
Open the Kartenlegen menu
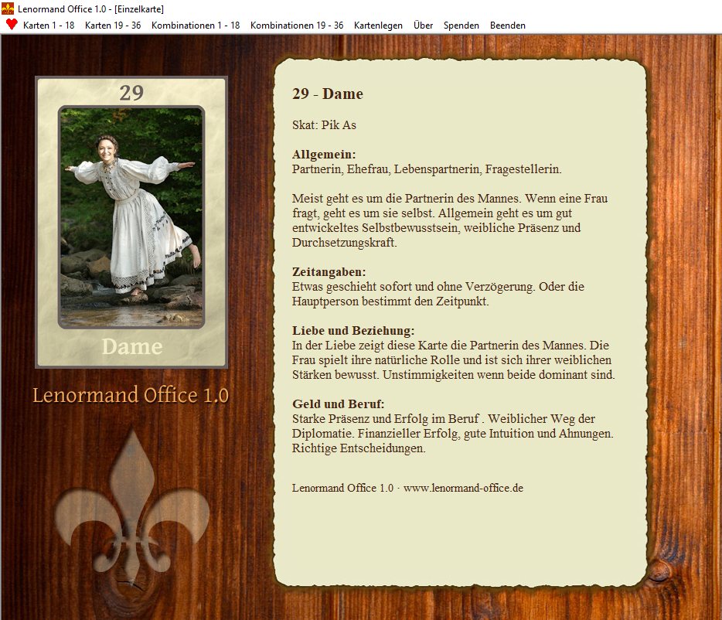tap(378, 26)
